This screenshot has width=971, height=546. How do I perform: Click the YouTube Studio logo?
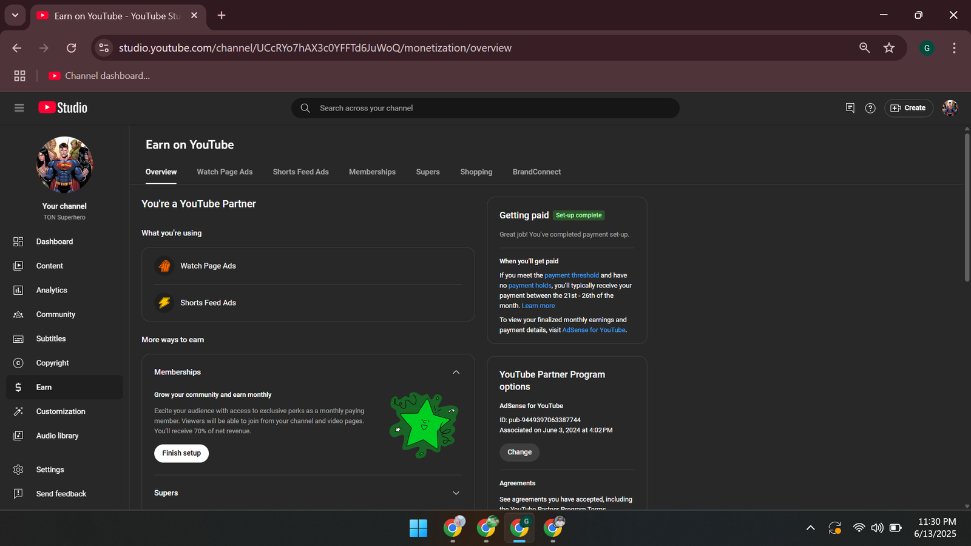tap(63, 108)
